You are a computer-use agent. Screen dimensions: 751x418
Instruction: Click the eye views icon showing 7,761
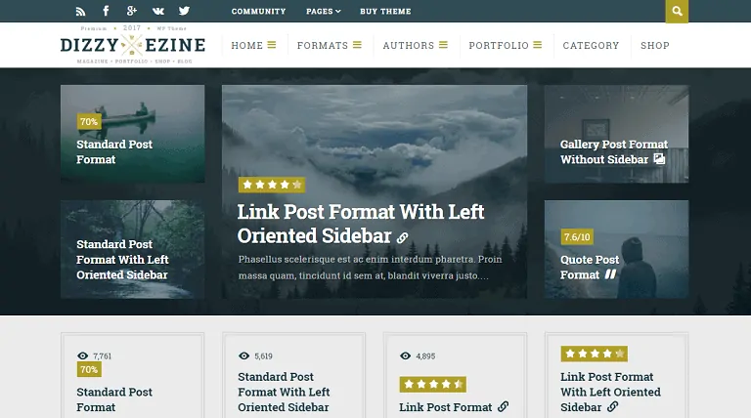[82, 355]
